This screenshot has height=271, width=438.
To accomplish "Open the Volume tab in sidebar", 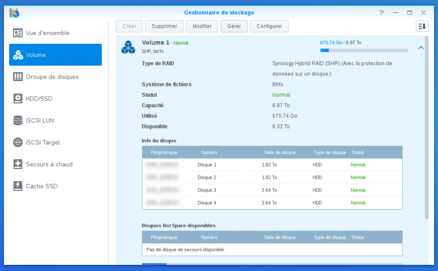I will coord(56,55).
